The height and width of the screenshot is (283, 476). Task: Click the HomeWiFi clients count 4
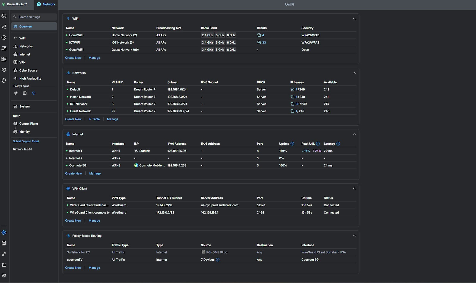coord(261,35)
